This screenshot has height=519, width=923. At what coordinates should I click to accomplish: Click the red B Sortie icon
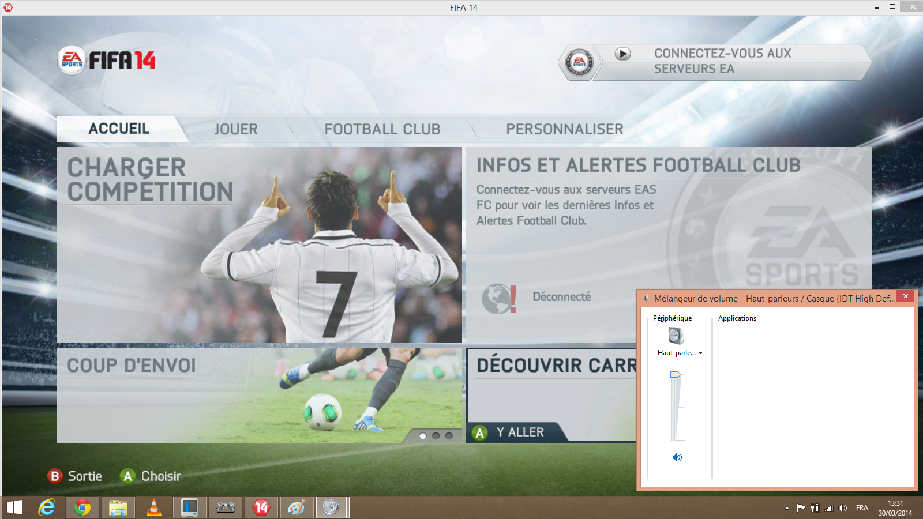[x=55, y=476]
